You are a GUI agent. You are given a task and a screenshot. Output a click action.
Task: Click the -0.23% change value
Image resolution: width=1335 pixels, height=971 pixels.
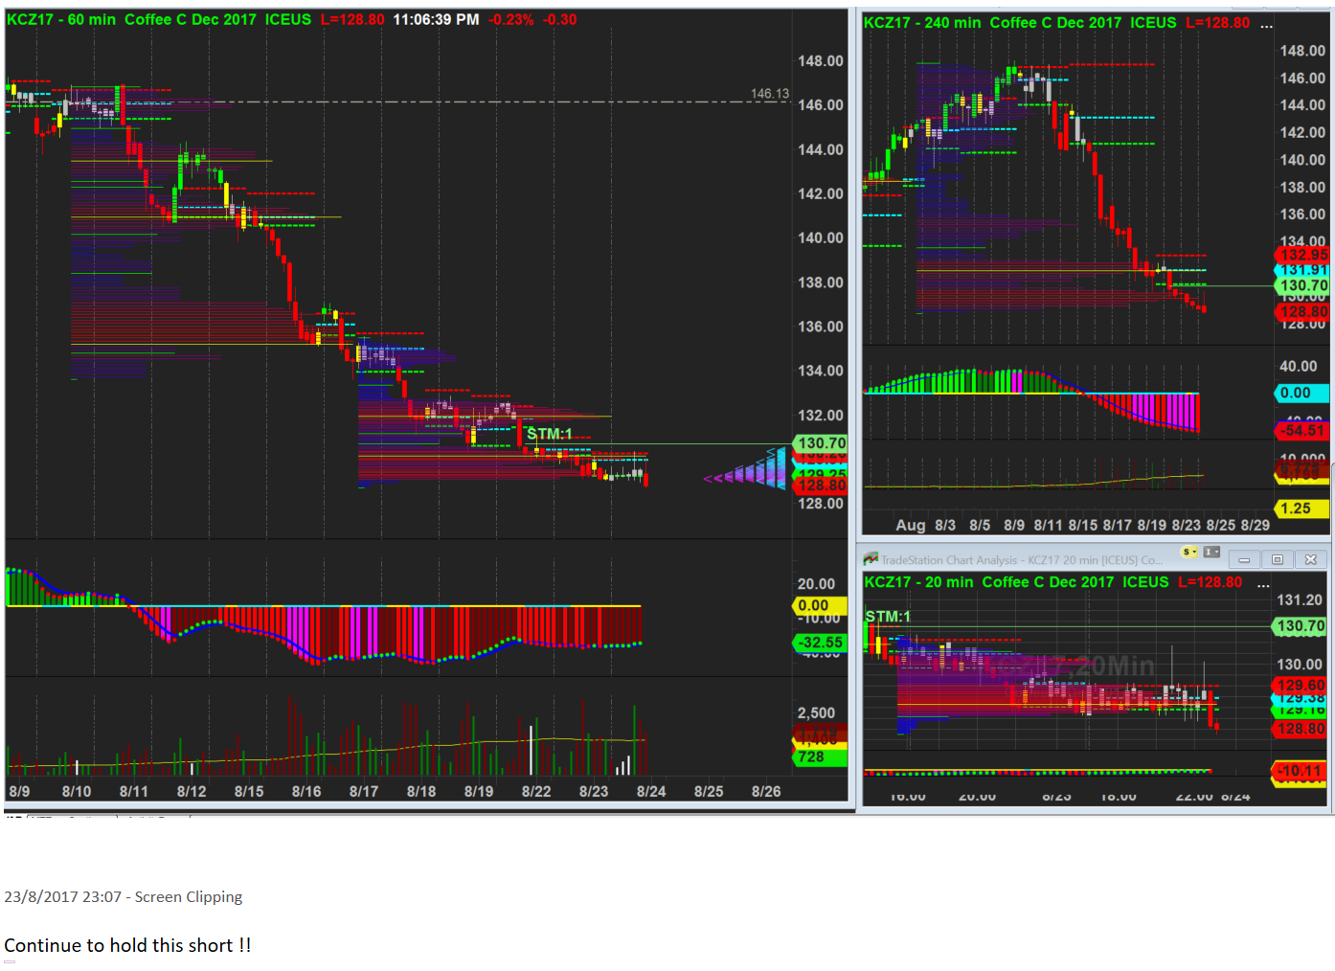[511, 19]
